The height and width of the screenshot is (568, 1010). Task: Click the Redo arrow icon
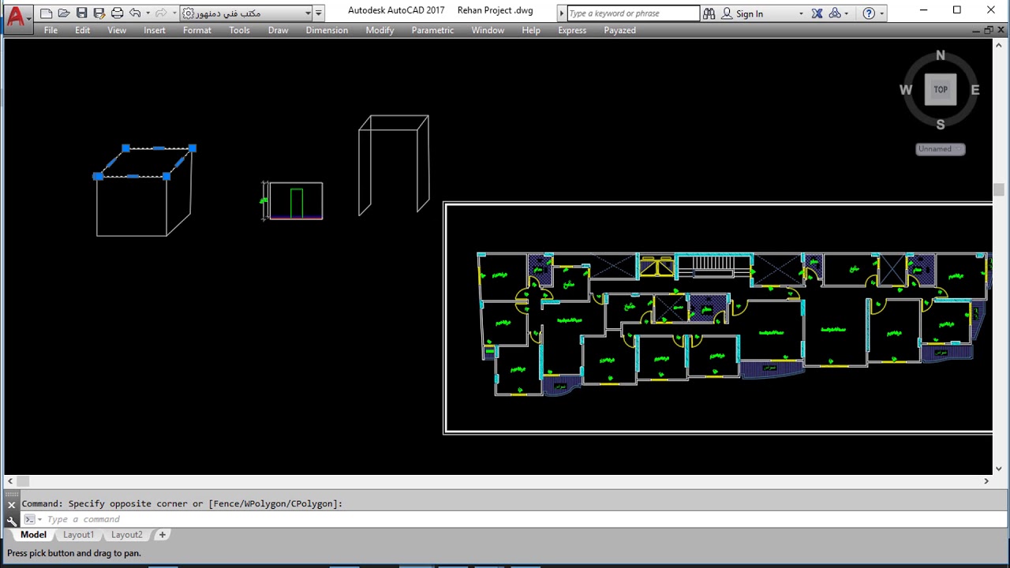click(161, 13)
